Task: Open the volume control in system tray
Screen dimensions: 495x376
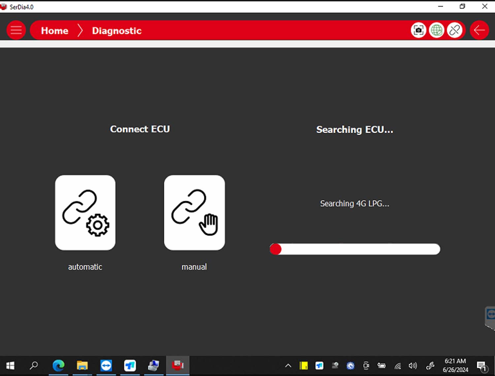Action: point(412,365)
